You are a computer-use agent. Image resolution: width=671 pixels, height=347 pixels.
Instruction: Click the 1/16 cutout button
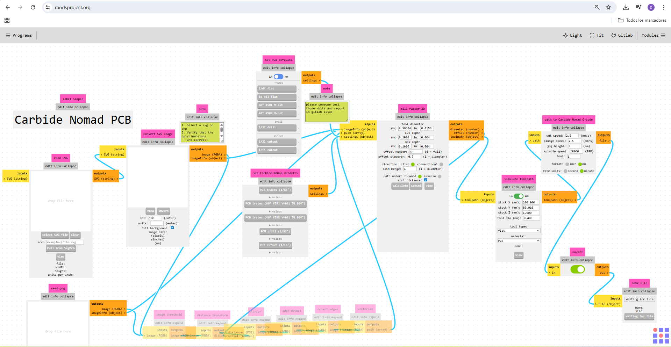(277, 150)
